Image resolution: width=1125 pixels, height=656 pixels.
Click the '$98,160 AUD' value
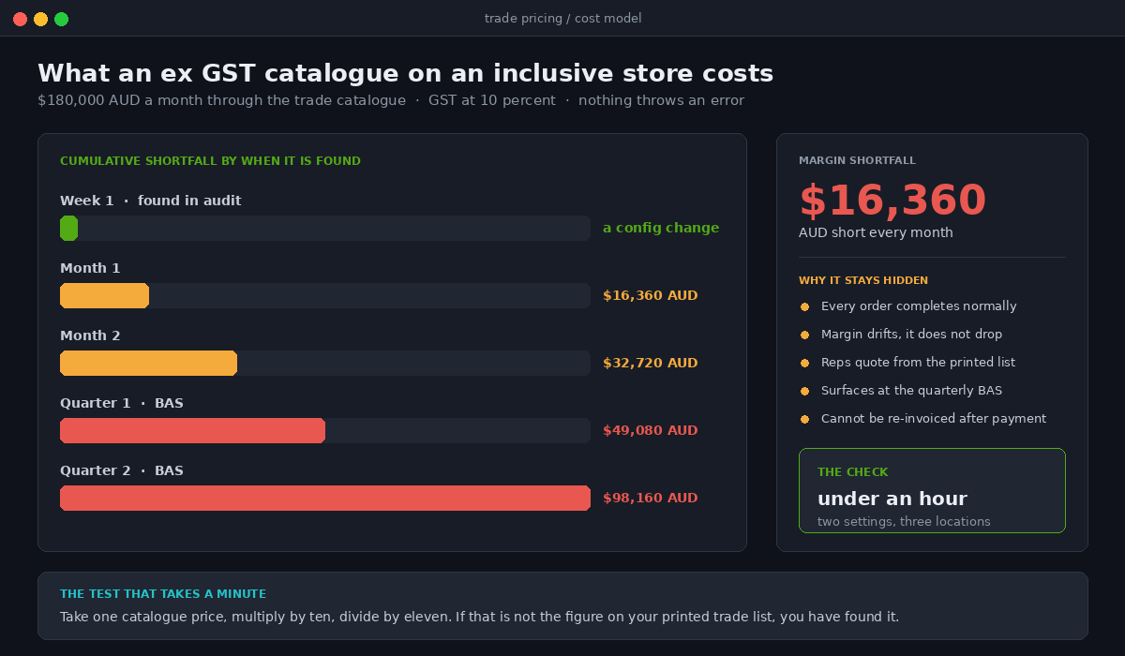651,498
